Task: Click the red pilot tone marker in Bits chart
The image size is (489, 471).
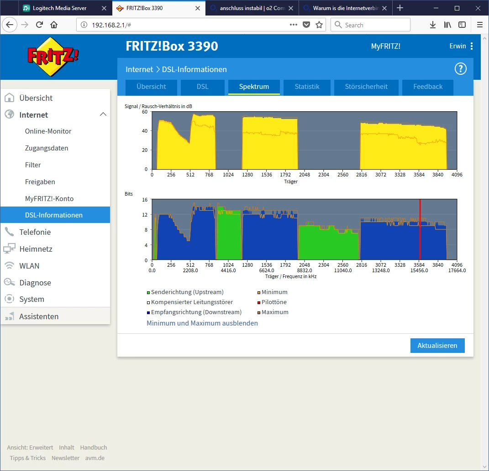Action: [420, 229]
